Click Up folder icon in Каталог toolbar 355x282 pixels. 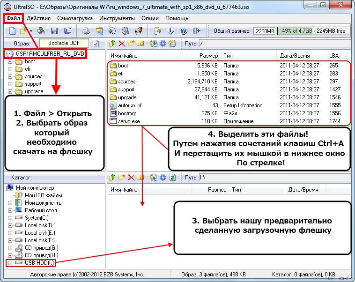(112, 178)
